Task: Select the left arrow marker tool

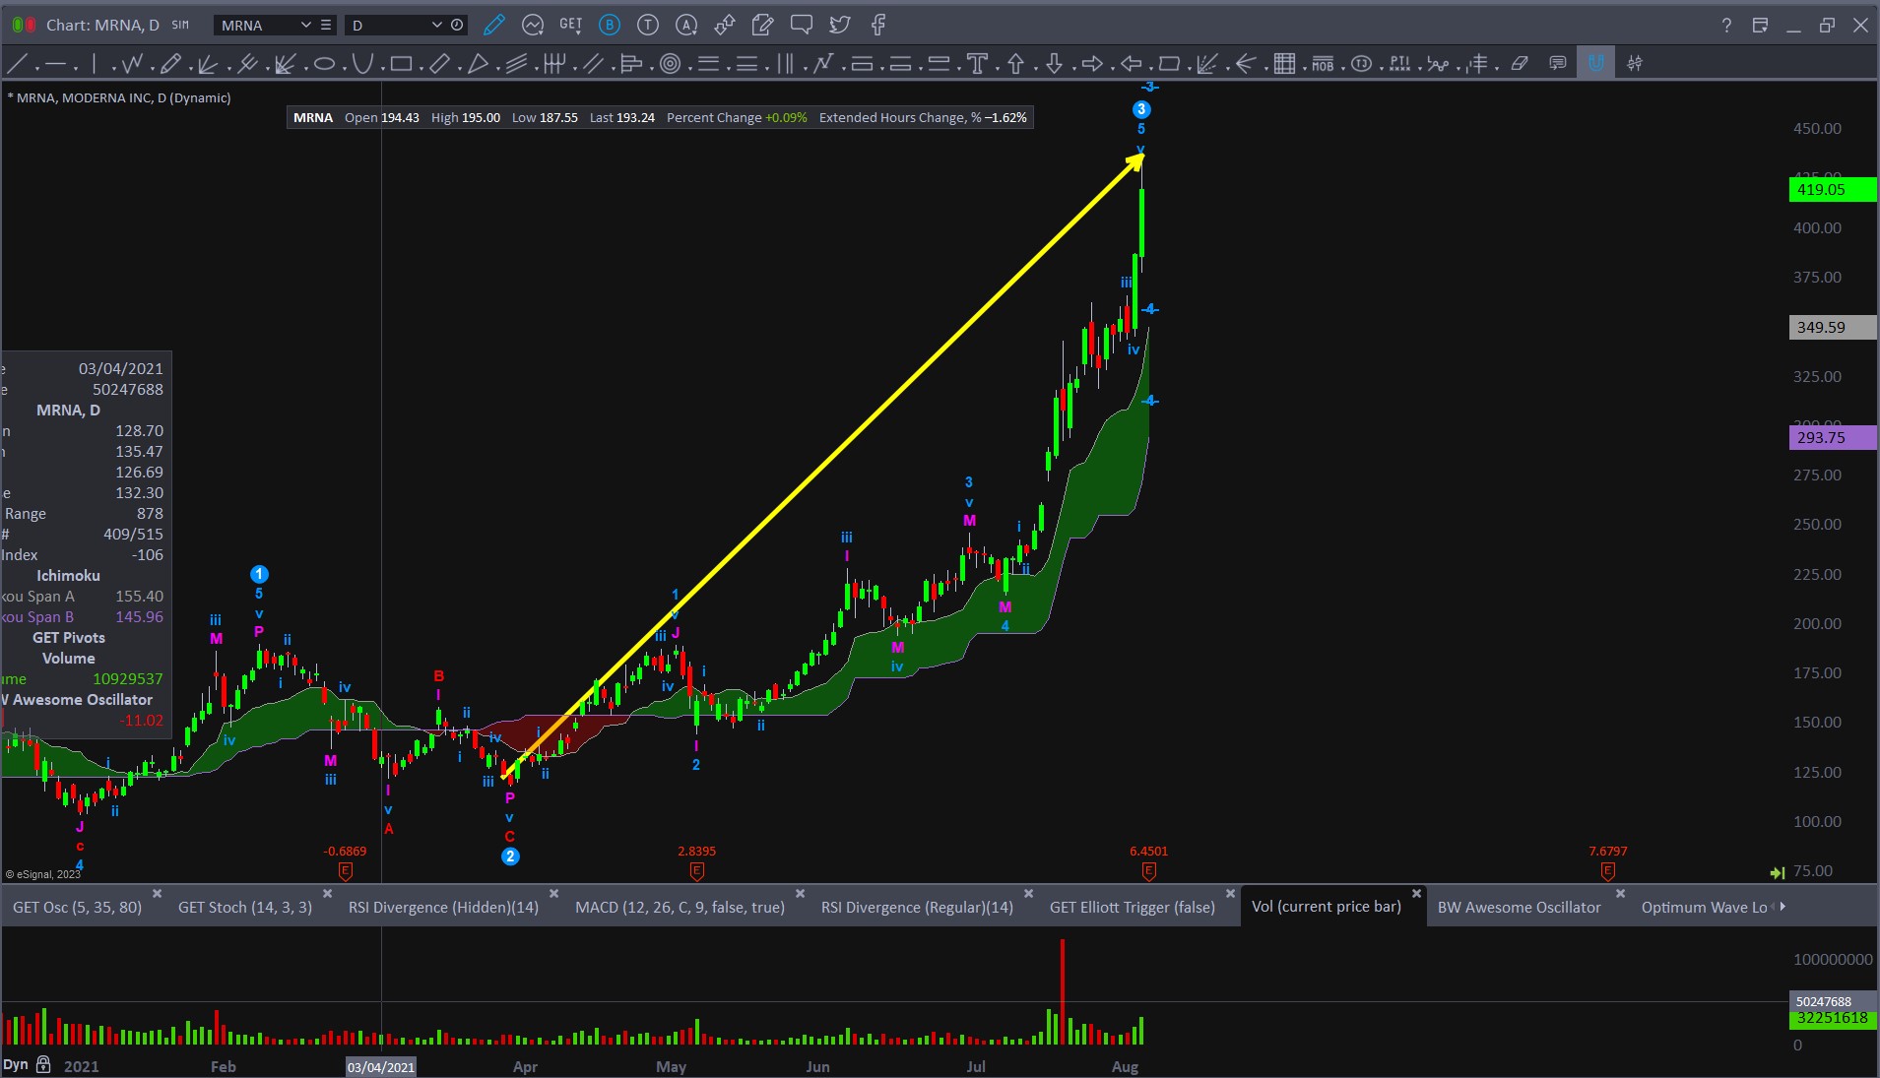Action: point(1131,64)
